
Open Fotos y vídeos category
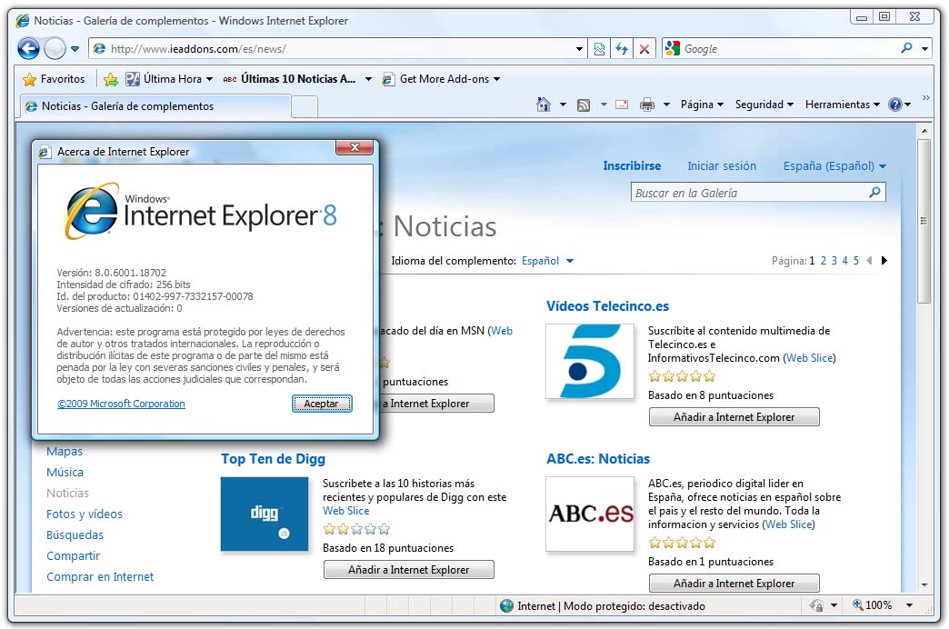coord(85,514)
